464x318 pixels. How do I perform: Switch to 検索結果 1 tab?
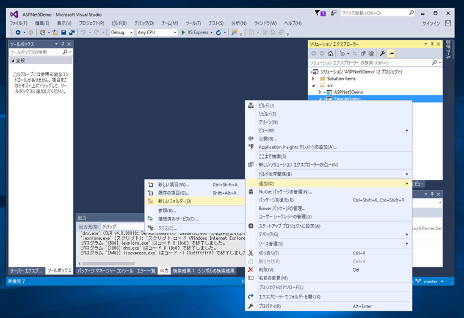tap(184, 270)
